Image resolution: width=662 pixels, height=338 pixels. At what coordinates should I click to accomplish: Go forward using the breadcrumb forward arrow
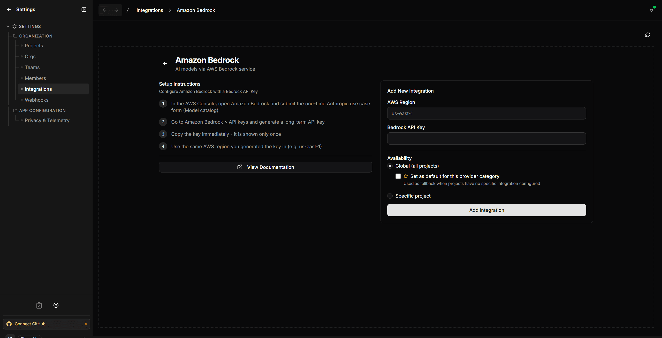tap(116, 10)
